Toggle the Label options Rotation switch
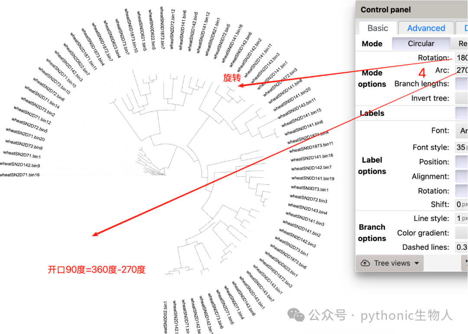The image size is (468, 334). pyautogui.click(x=461, y=191)
